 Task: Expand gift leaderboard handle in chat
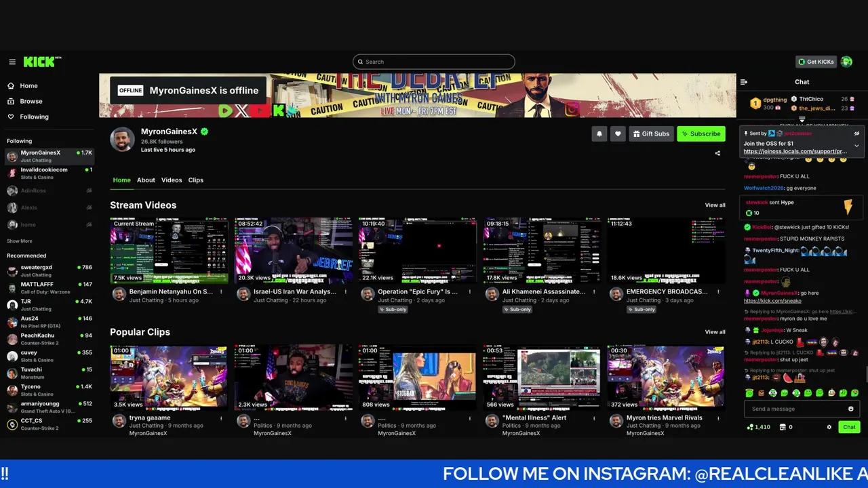coord(802,119)
